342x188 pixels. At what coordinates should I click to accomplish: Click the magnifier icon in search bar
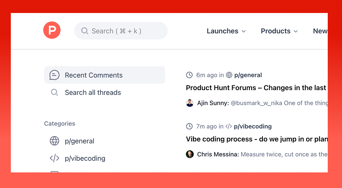click(85, 31)
